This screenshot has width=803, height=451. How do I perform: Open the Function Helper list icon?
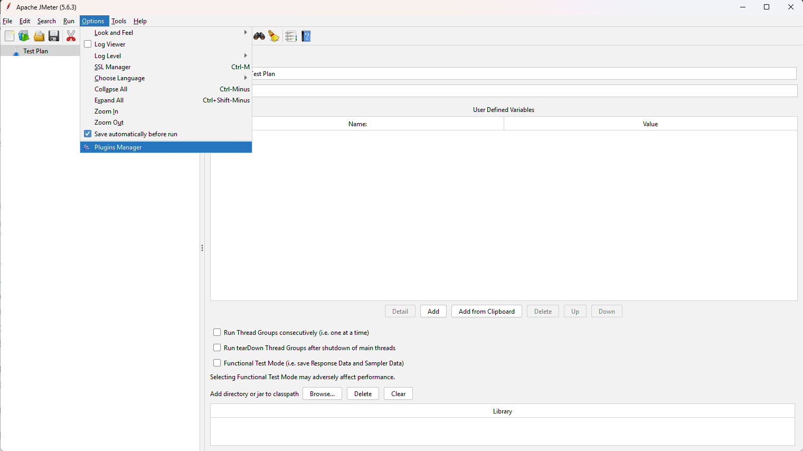click(x=291, y=36)
